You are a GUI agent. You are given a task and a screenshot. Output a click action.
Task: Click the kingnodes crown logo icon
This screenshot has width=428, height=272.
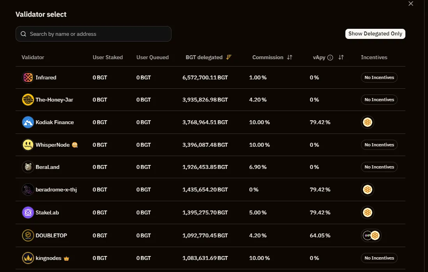[28, 258]
